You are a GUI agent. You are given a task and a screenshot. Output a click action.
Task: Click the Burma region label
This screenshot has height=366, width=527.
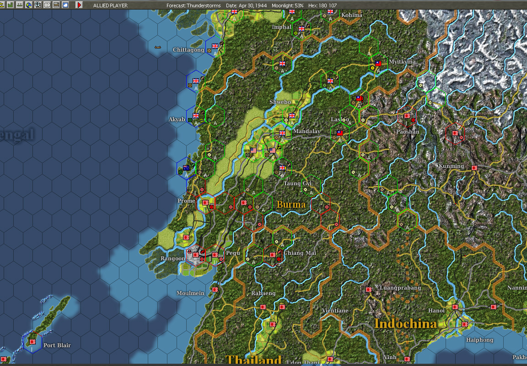pos(291,204)
